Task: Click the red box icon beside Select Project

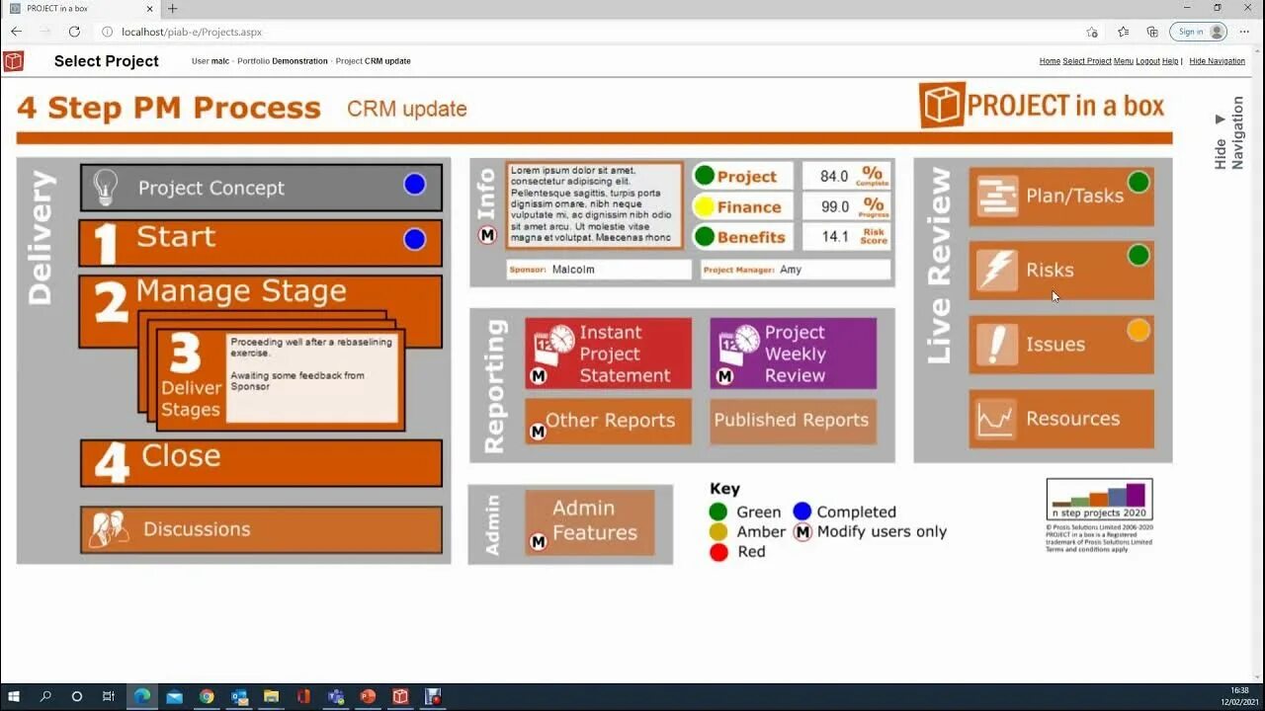Action: point(13,61)
